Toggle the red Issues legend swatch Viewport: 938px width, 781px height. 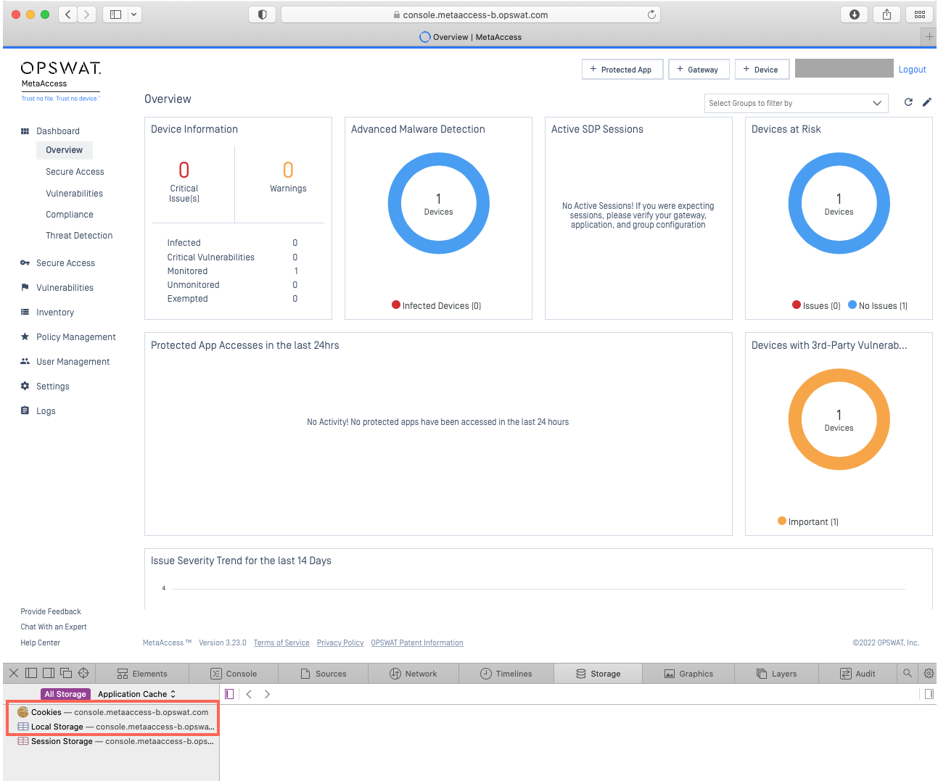click(797, 305)
